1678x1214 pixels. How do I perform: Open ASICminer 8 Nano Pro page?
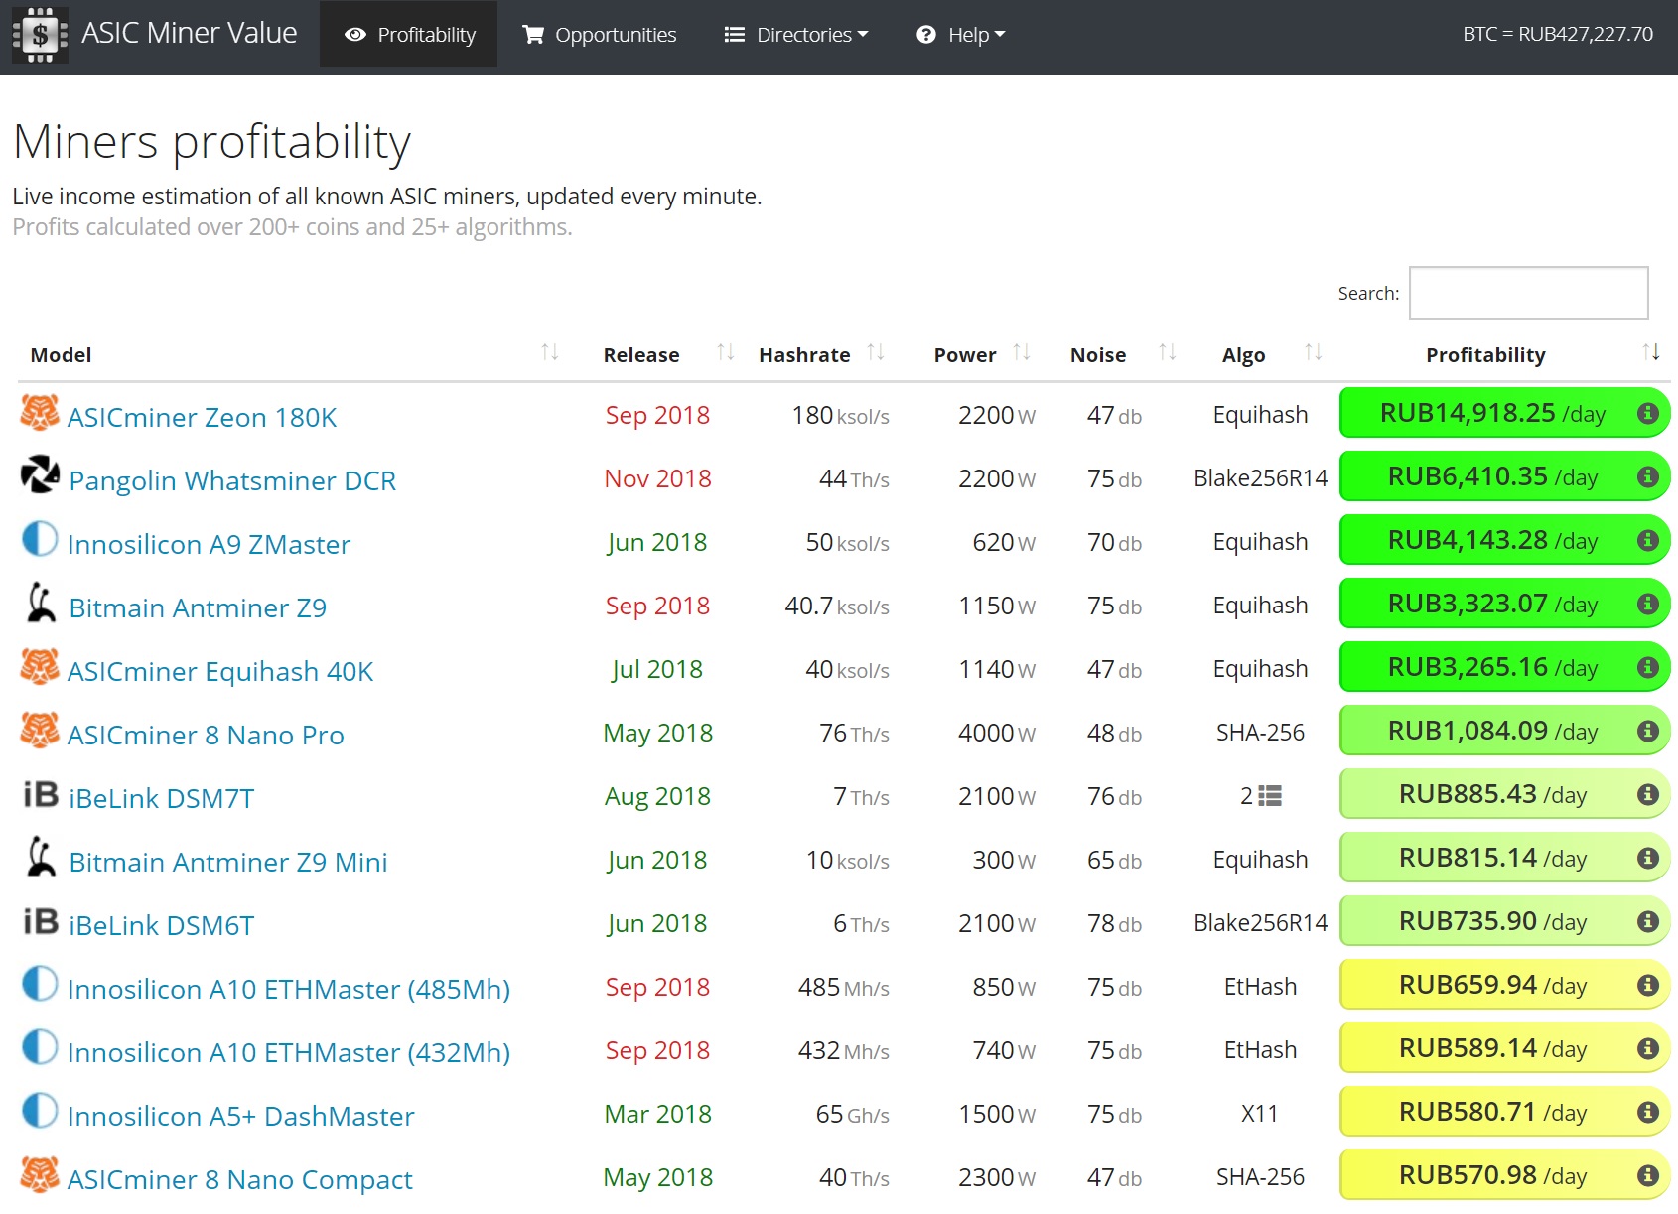pyautogui.click(x=206, y=735)
